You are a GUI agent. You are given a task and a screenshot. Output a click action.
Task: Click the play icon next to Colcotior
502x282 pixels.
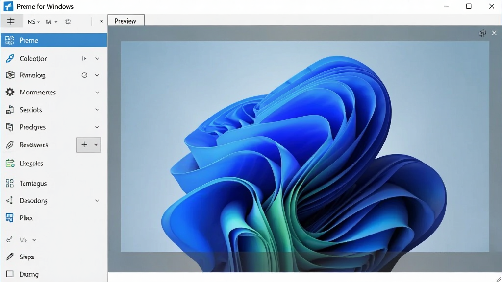(x=84, y=59)
